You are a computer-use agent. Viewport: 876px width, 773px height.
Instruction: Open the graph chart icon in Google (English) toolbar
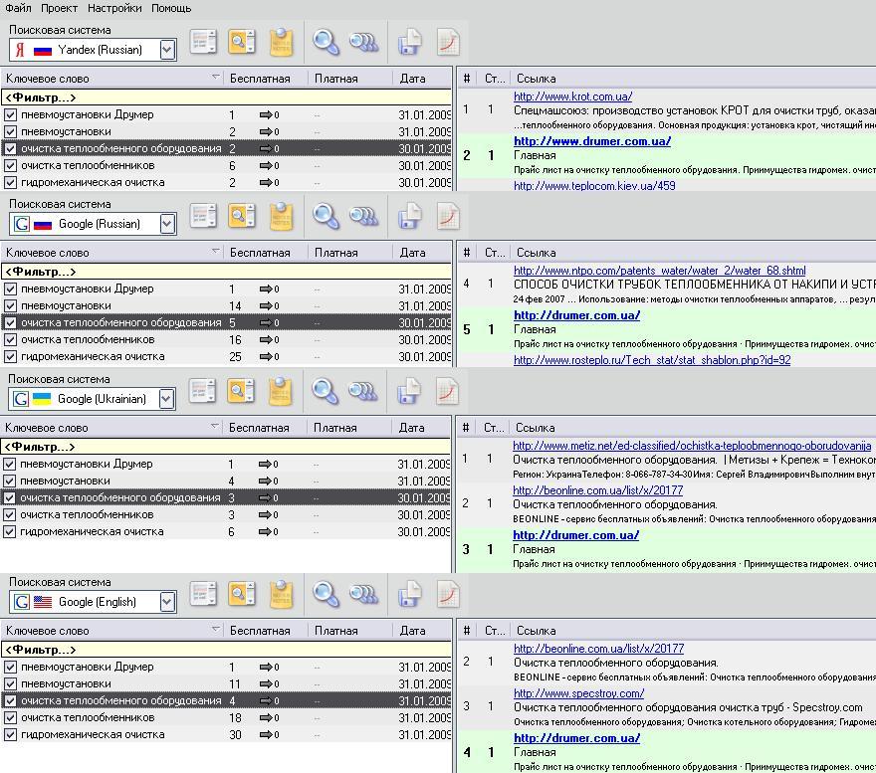449,594
